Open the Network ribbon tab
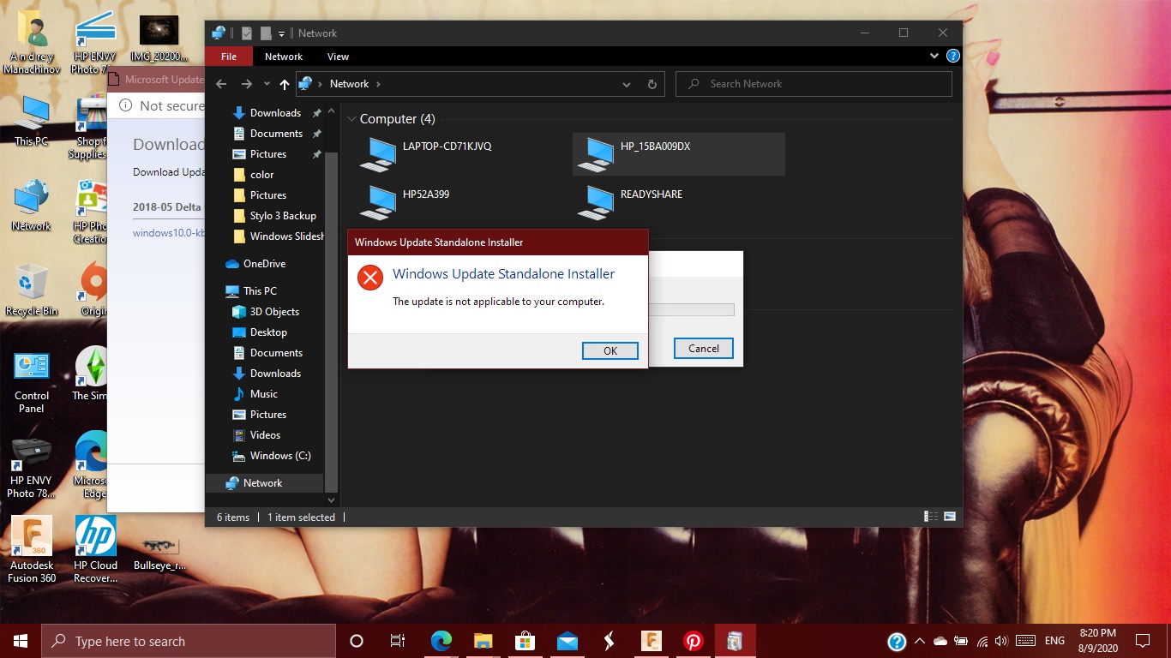The height and width of the screenshot is (658, 1171). (x=284, y=57)
